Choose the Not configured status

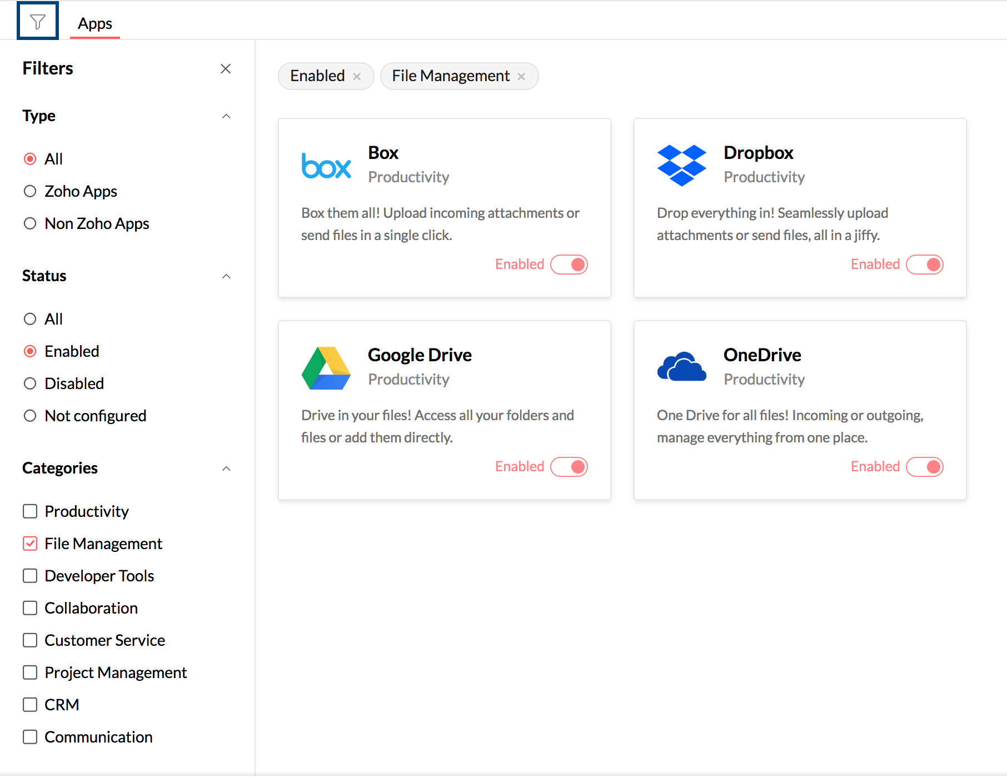tap(30, 416)
